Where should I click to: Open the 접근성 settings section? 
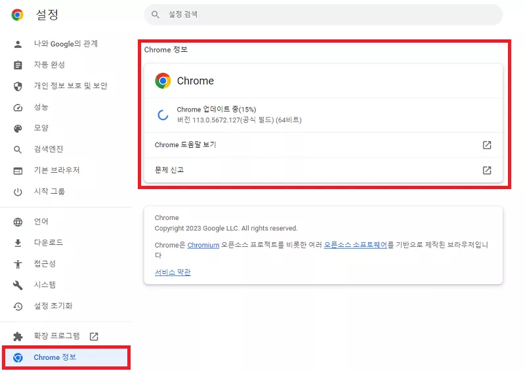pyautogui.click(x=45, y=264)
